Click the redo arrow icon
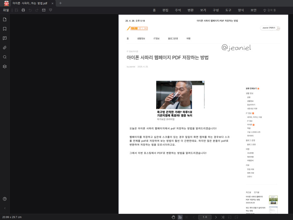 coord(37,10)
